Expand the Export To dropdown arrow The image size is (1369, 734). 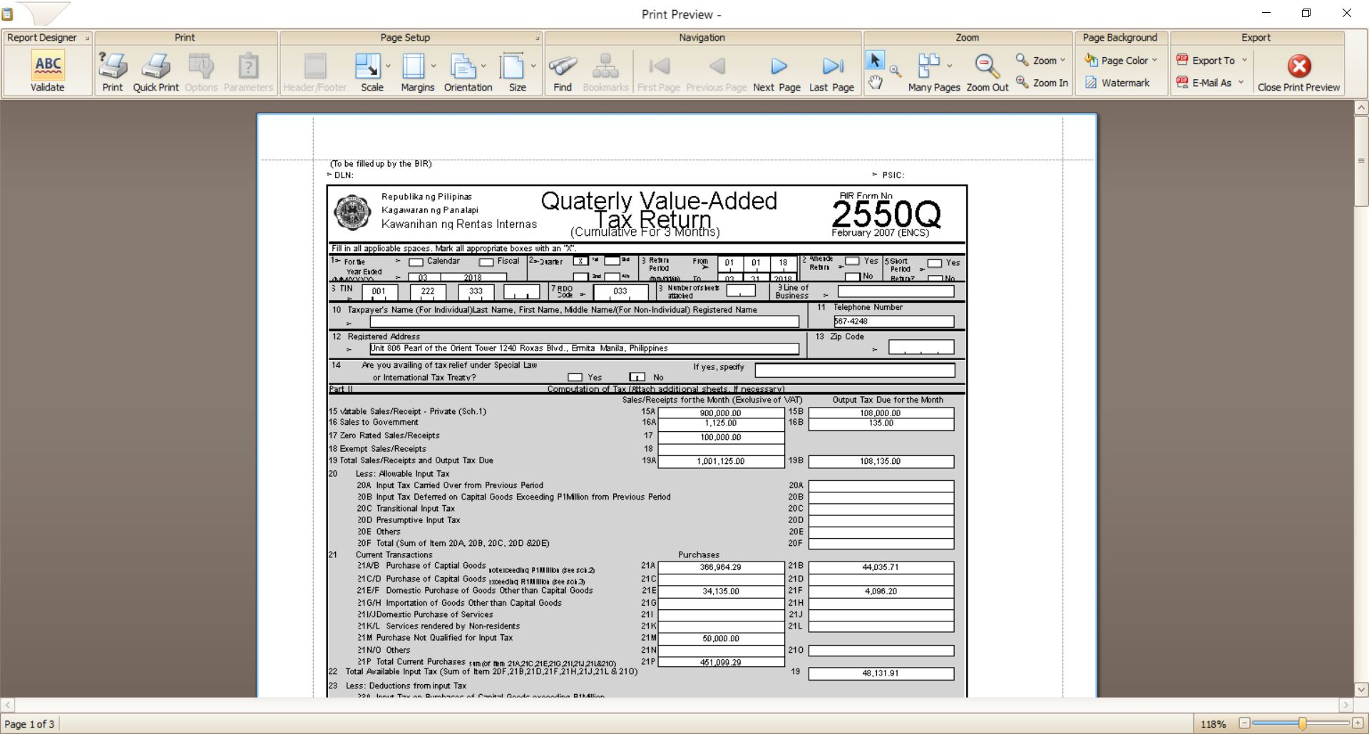coord(1244,61)
